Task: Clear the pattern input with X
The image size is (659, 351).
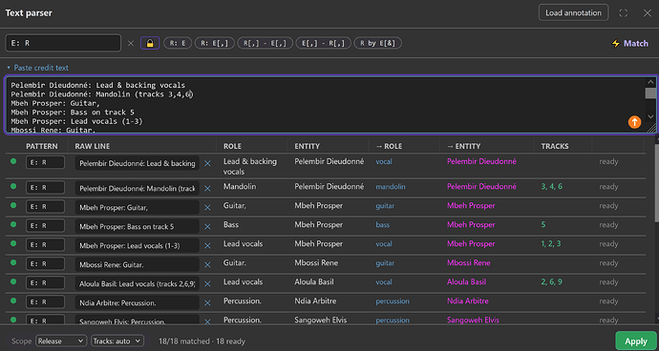Action: coord(131,43)
